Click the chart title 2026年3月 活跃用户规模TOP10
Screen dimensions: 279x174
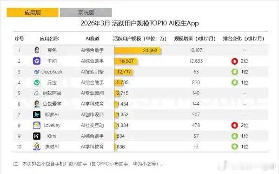coord(139,23)
